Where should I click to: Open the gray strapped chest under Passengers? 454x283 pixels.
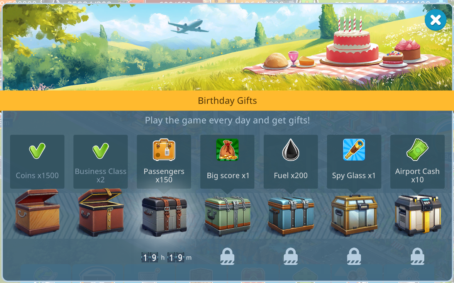click(x=164, y=216)
